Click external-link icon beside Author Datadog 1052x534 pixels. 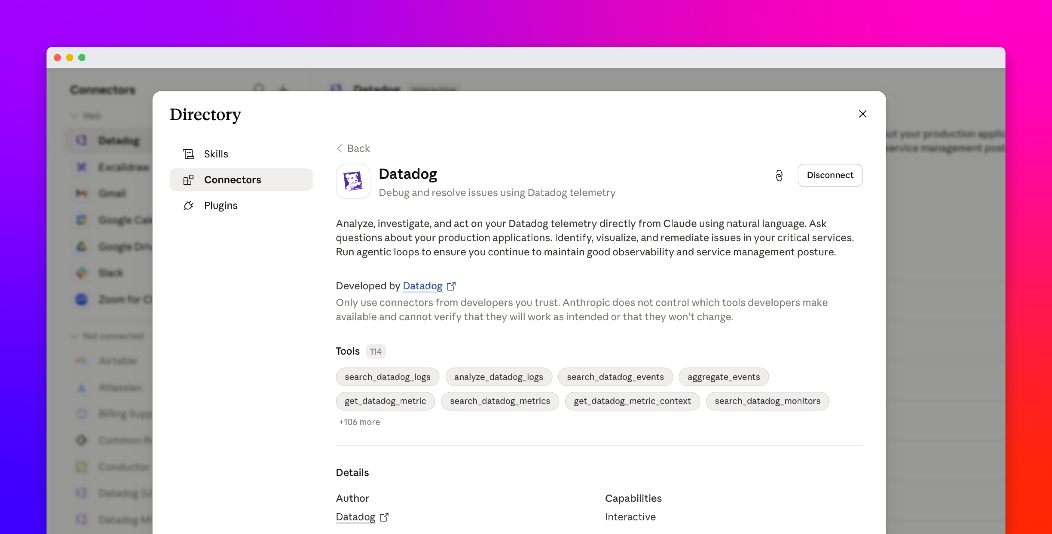tap(384, 517)
